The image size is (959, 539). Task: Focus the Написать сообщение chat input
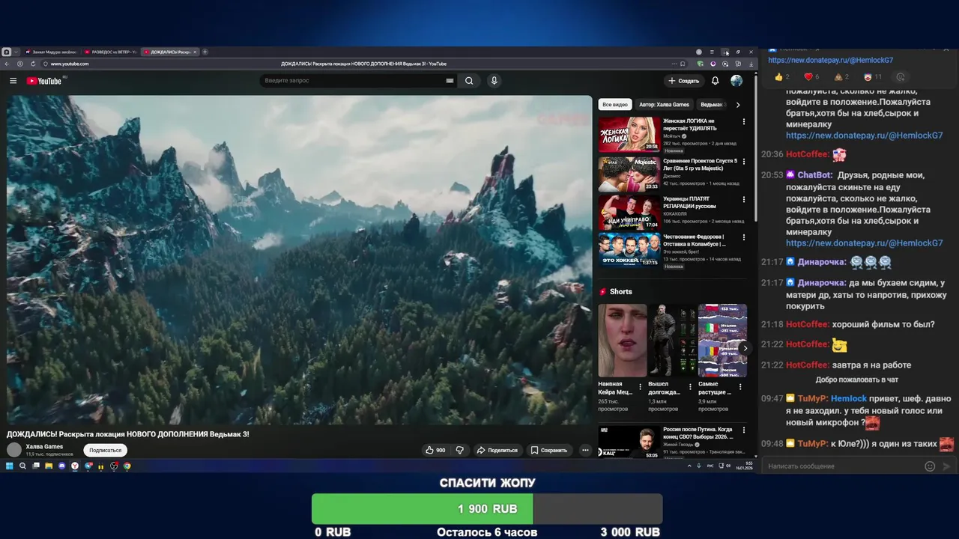click(x=843, y=466)
